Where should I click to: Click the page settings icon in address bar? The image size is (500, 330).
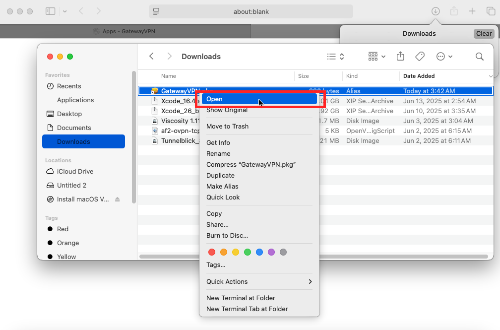coord(156,11)
